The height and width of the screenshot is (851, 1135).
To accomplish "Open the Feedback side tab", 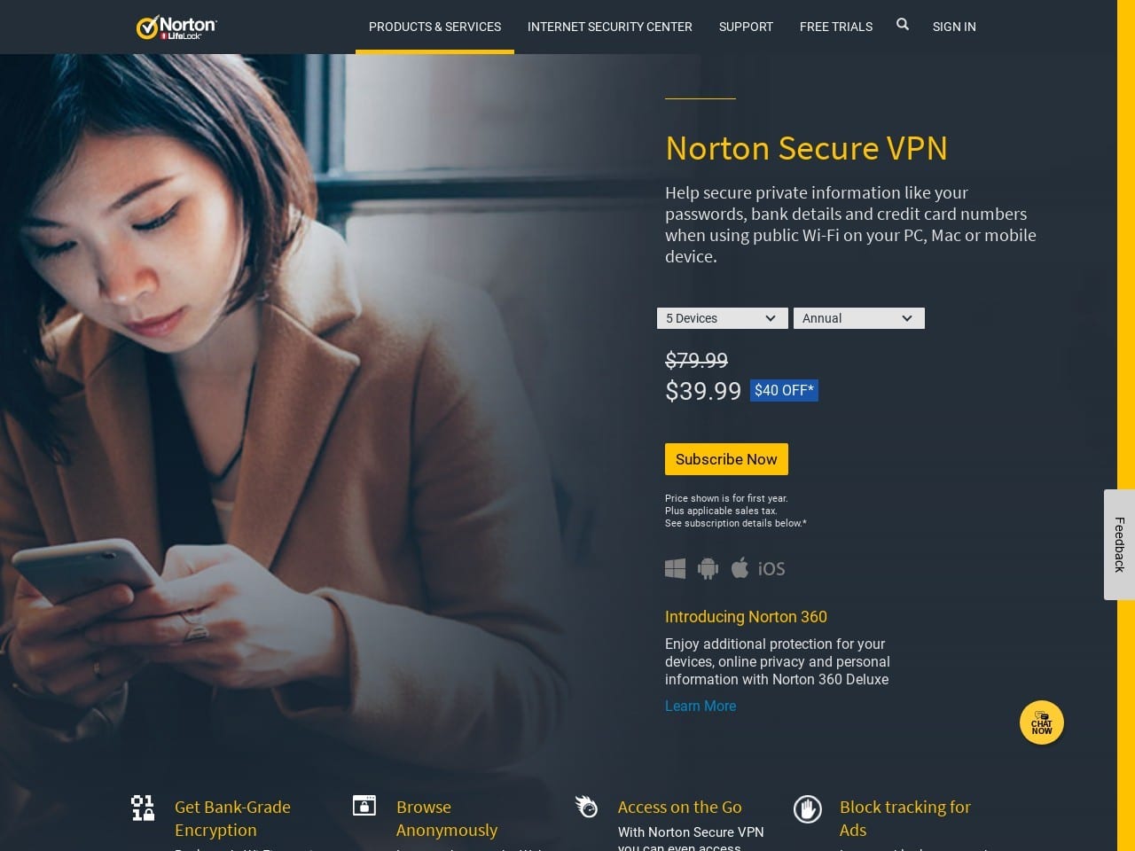I will pos(1119,544).
